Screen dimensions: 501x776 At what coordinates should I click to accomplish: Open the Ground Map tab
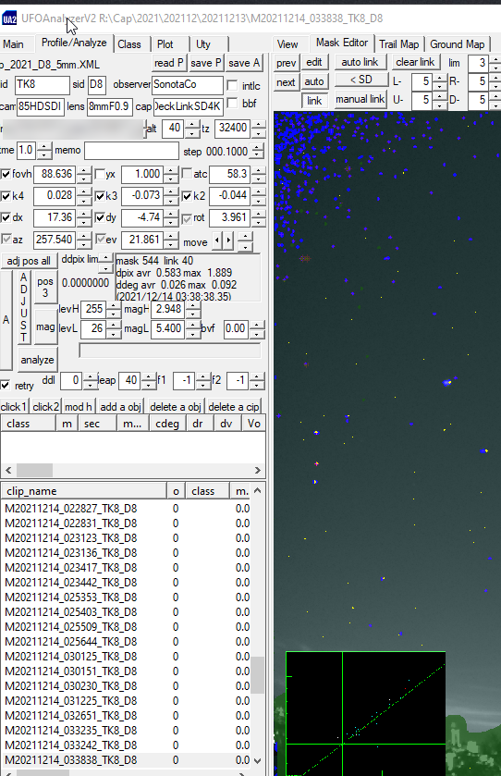(457, 44)
